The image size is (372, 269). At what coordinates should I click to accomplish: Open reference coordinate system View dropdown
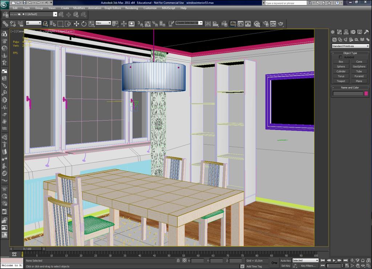tap(103, 23)
